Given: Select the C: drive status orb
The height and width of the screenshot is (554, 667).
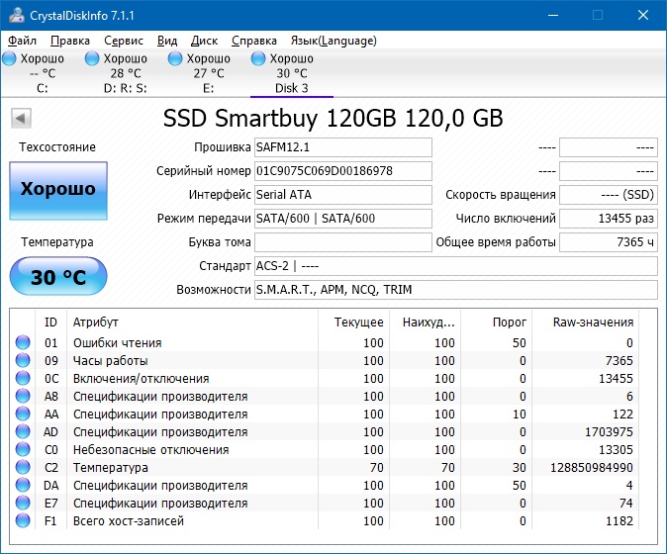Looking at the screenshot, I should coord(10,59).
